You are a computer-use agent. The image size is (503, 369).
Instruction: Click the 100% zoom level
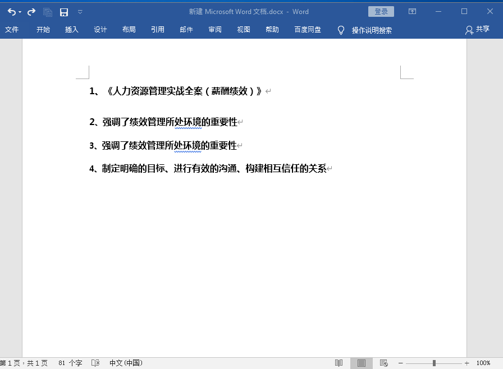point(483,363)
